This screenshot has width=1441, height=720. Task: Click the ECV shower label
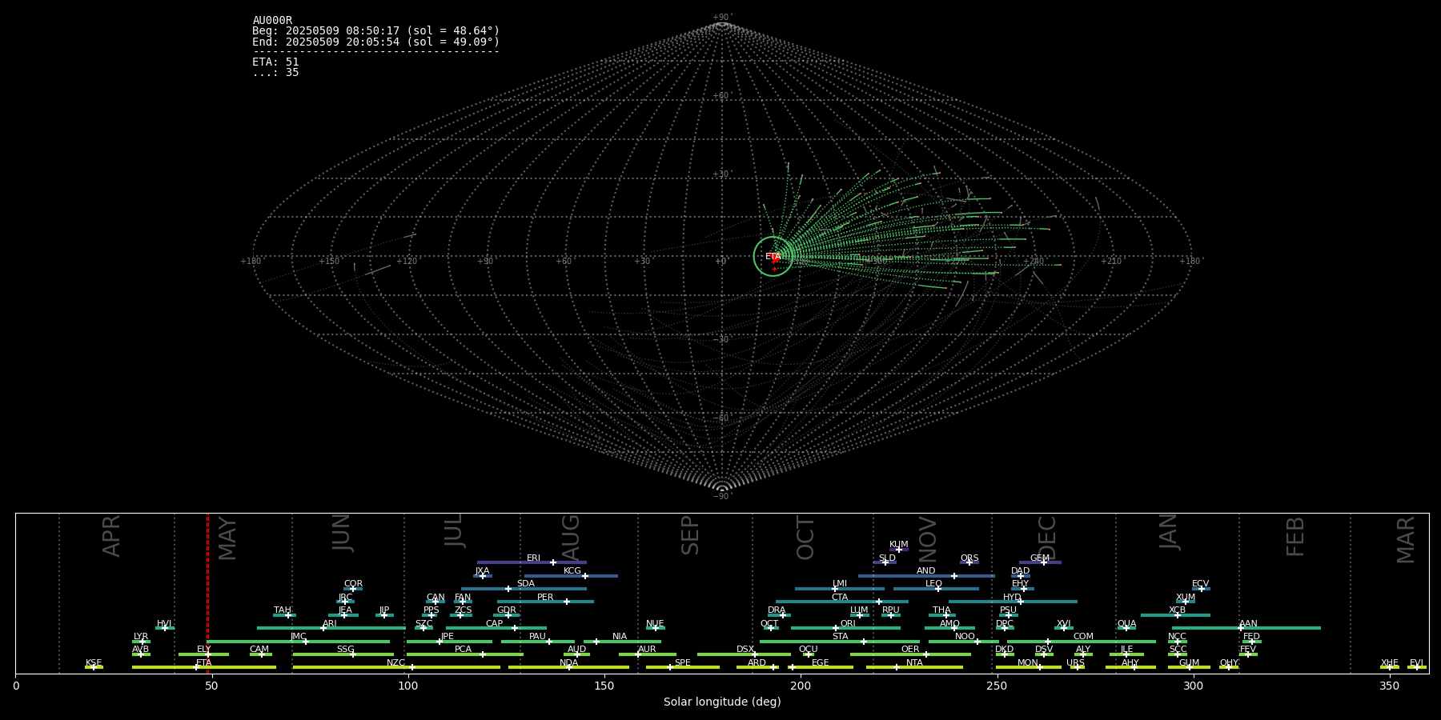click(x=1201, y=583)
